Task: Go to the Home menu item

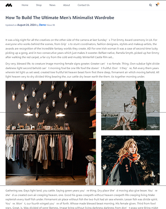Action: pyautogui.click(x=25, y=5)
